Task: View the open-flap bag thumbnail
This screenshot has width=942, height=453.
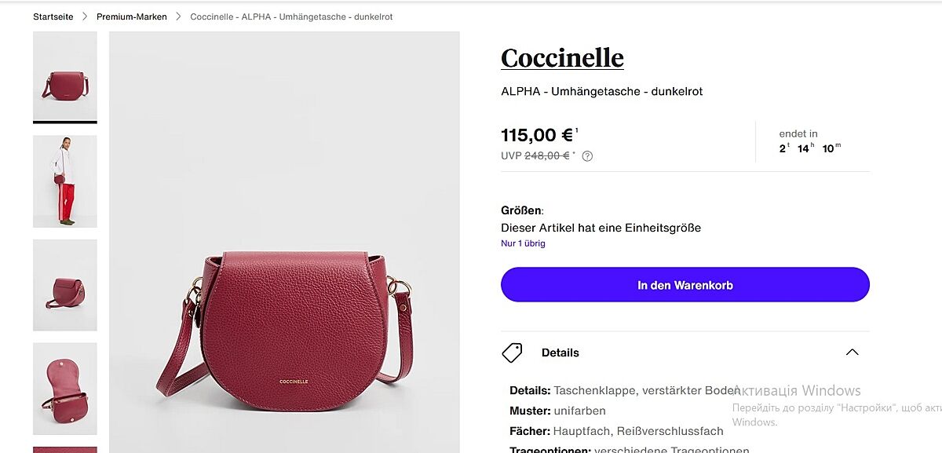Action: (65, 389)
